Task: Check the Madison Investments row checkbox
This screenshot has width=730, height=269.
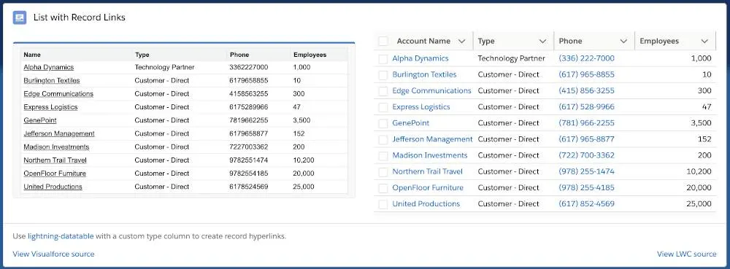Action: click(x=383, y=156)
